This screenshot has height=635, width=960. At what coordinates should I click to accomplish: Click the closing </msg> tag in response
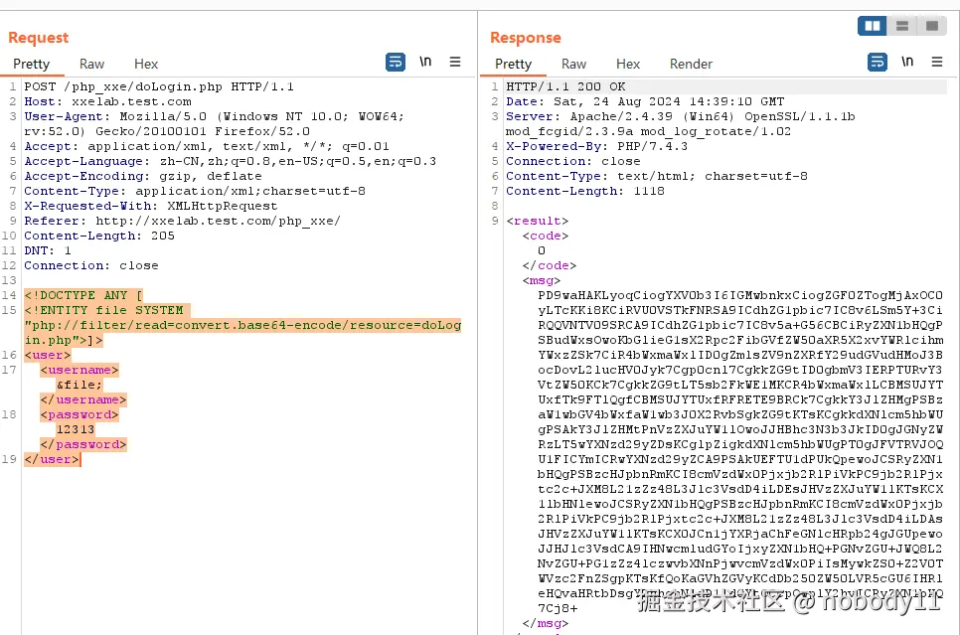(545, 623)
